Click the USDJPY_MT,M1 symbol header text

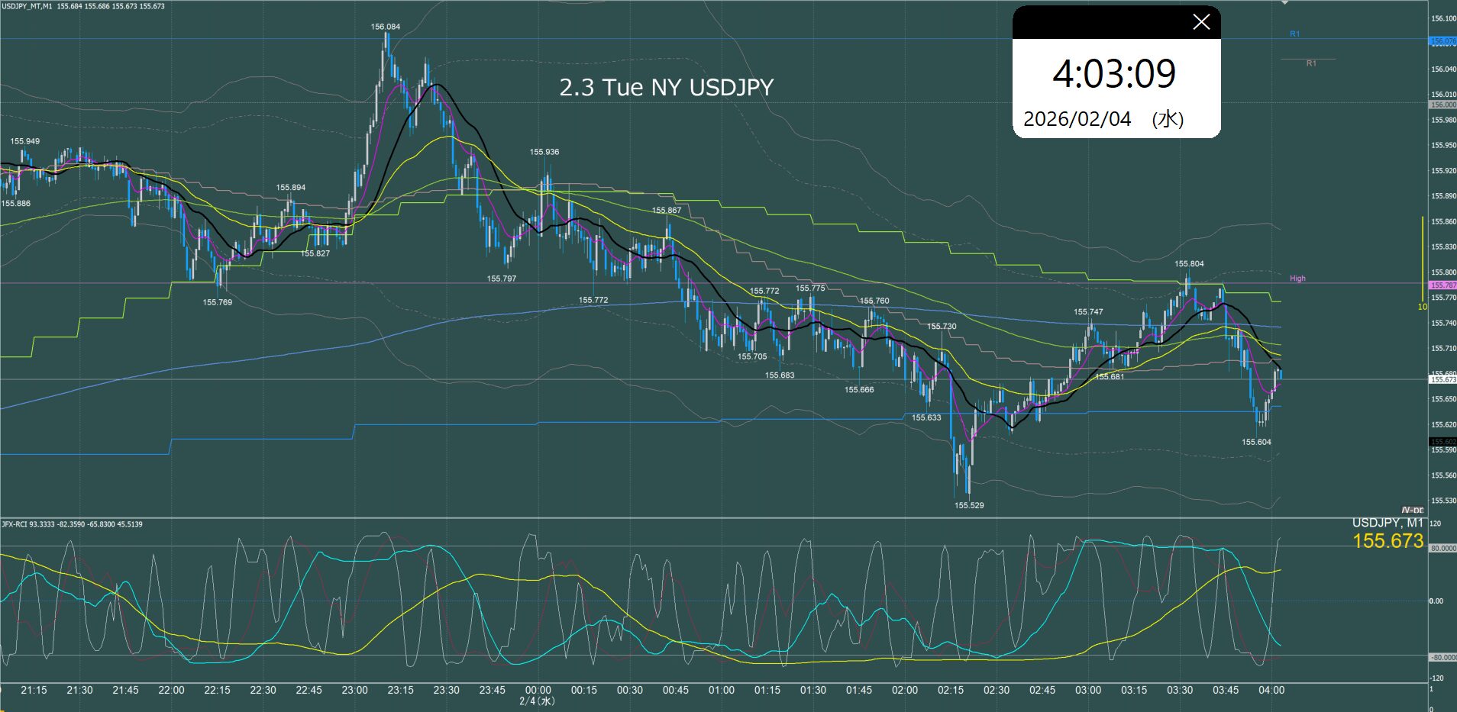[27, 6]
